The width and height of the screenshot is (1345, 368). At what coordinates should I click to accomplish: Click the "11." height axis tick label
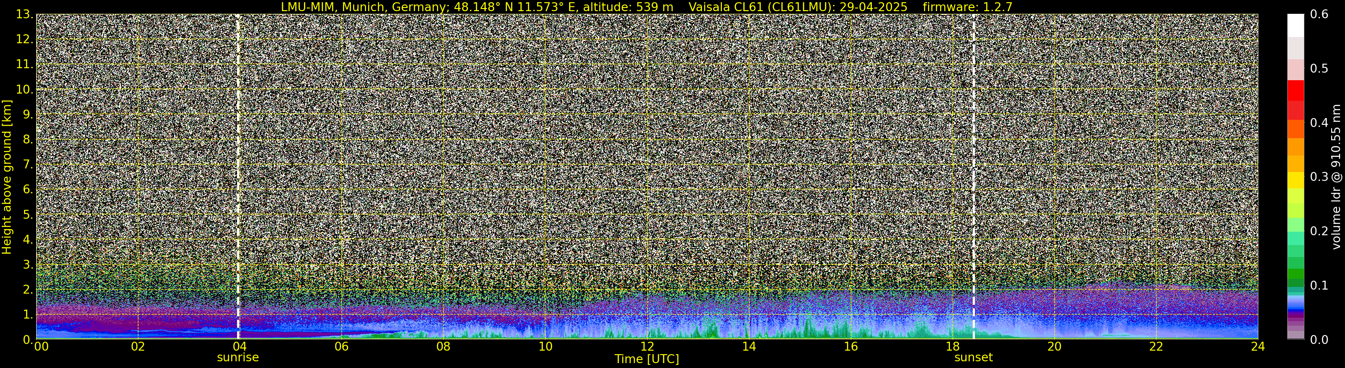coord(25,64)
